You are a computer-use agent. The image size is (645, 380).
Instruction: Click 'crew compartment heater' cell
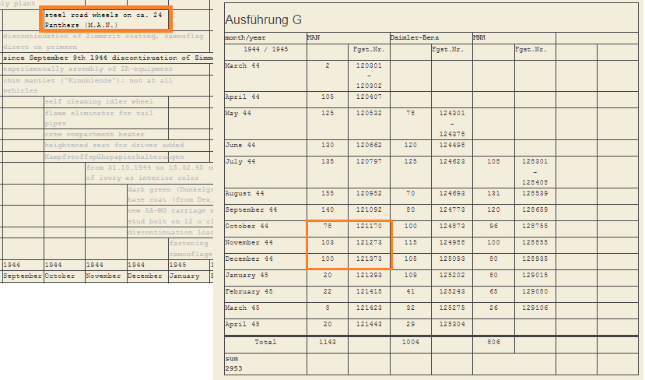pyautogui.click(x=106, y=134)
